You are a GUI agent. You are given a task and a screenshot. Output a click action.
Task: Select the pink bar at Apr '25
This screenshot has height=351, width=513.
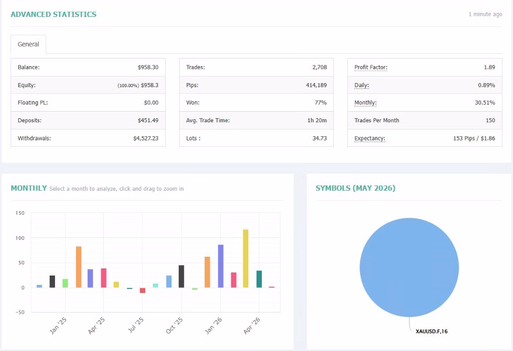tap(104, 278)
